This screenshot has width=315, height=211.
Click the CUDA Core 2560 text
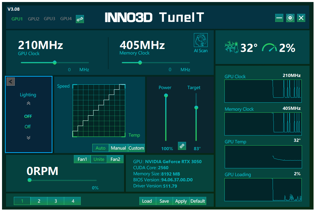tap(151, 168)
